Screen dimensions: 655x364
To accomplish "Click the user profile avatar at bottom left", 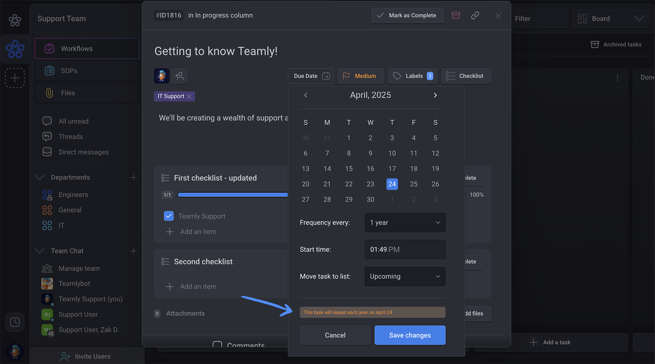I will pyautogui.click(x=15, y=352).
